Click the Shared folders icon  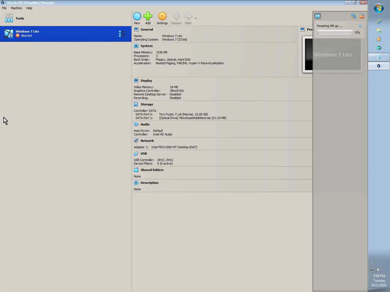[x=136, y=170]
